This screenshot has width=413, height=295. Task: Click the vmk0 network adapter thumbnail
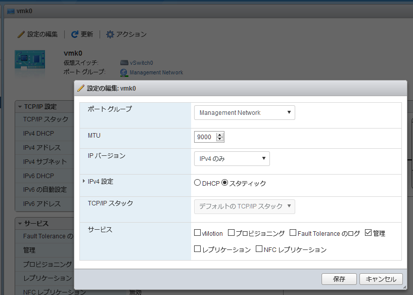pyautogui.click(x=30, y=63)
